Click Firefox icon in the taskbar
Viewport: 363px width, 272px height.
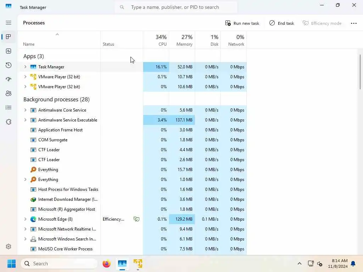(x=106, y=263)
